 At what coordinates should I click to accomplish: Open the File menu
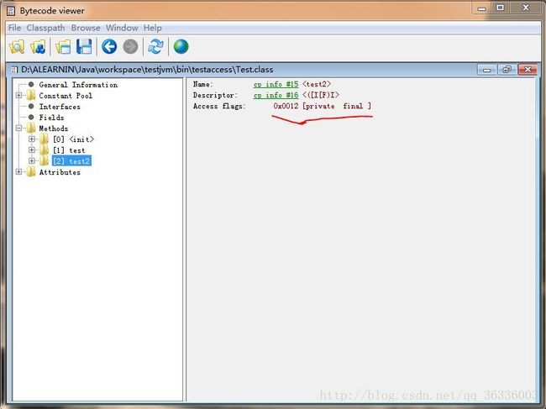14,28
